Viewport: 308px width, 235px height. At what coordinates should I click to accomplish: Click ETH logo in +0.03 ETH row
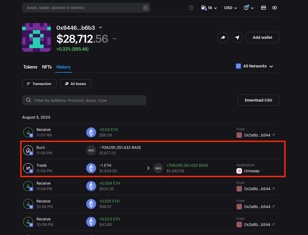(x=91, y=132)
